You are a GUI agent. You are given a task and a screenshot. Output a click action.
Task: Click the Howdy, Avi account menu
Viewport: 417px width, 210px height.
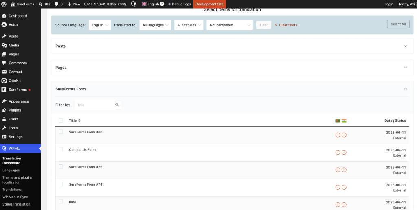[x=406, y=4]
